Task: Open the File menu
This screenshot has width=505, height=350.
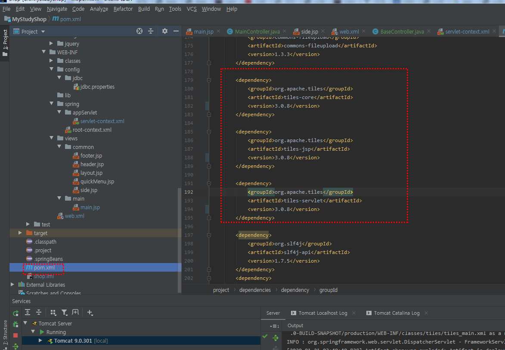Action: [6, 9]
